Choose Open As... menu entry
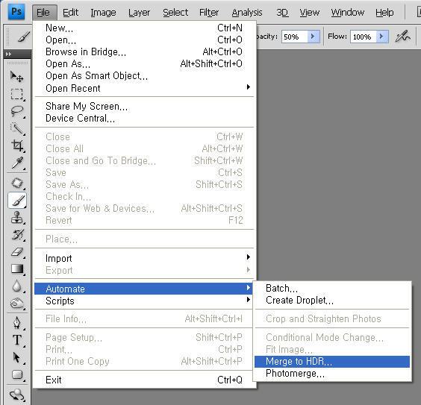Image resolution: width=421 pixels, height=405 pixels. [144, 64]
